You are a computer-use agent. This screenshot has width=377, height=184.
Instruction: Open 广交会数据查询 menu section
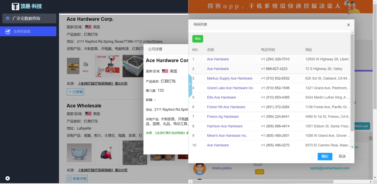click(29, 18)
